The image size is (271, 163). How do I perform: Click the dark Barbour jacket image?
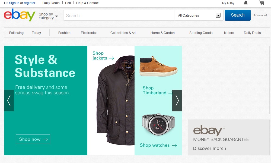116,100
